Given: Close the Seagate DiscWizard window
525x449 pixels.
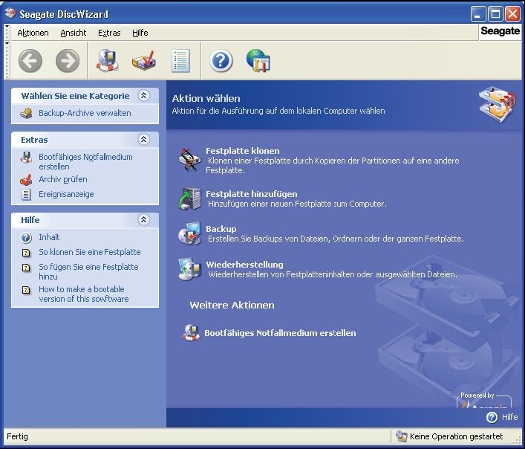Looking at the screenshot, I should (x=512, y=14).
